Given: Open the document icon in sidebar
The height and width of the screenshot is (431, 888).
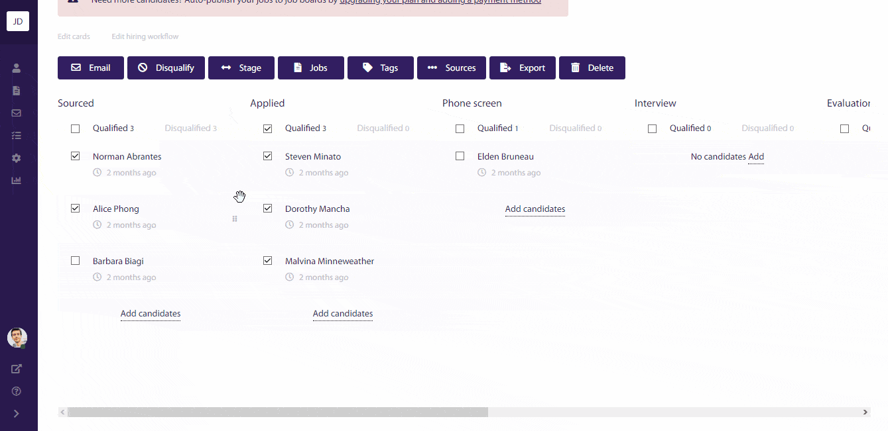Looking at the screenshot, I should tap(17, 91).
